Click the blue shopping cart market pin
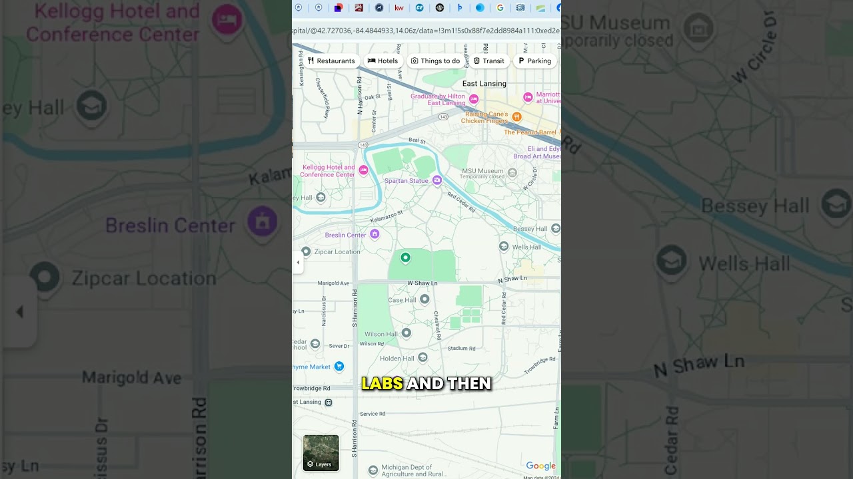The width and height of the screenshot is (853, 479). pyautogui.click(x=339, y=366)
